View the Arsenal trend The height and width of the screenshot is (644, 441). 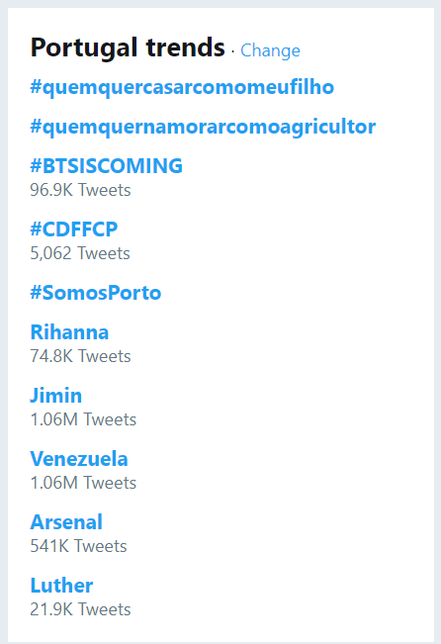pyautogui.click(x=66, y=522)
